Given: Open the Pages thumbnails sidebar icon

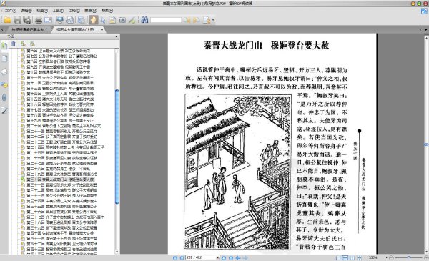Looking at the screenshot, I should (5, 59).
